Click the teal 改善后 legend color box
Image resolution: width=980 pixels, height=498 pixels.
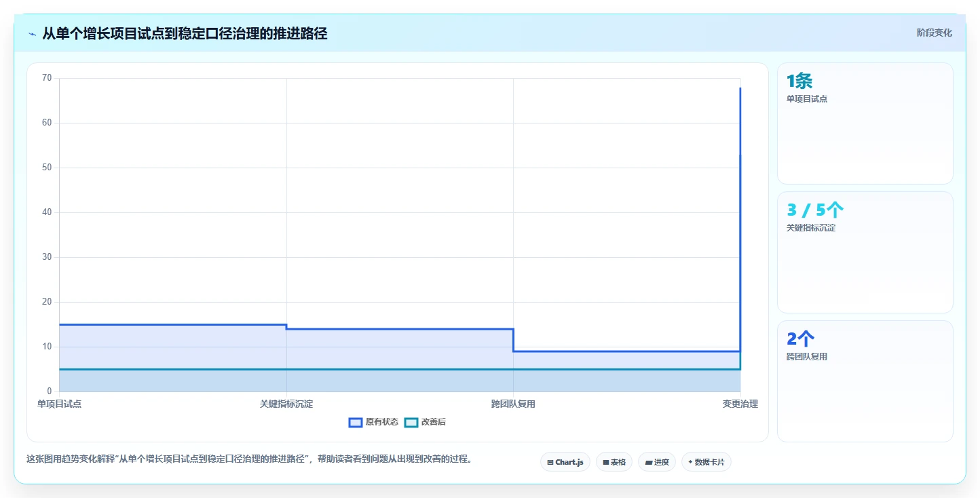[x=411, y=422]
